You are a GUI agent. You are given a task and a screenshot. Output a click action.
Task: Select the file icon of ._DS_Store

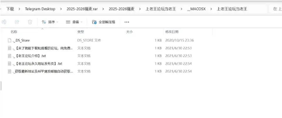coord(9,40)
